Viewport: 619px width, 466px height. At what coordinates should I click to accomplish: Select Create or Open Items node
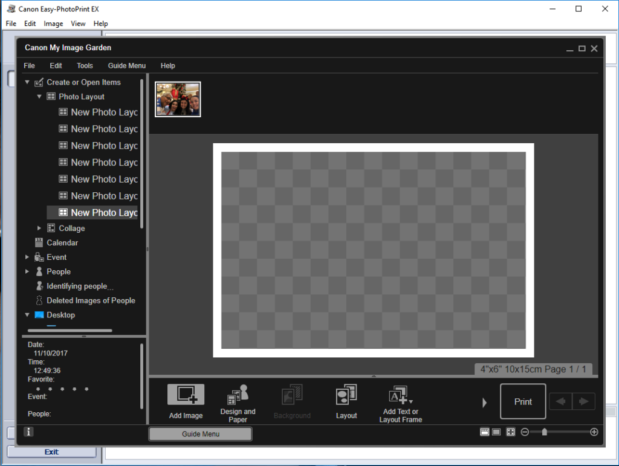coord(83,82)
